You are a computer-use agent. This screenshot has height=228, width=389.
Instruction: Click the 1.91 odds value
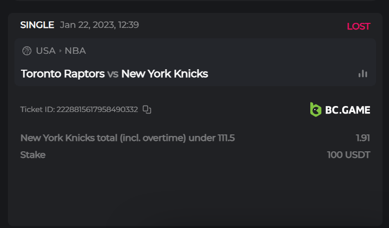click(x=363, y=138)
